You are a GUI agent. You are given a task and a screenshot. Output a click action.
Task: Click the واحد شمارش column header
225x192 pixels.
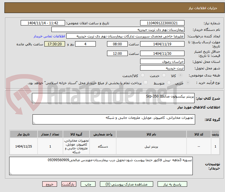coord(103,134)
